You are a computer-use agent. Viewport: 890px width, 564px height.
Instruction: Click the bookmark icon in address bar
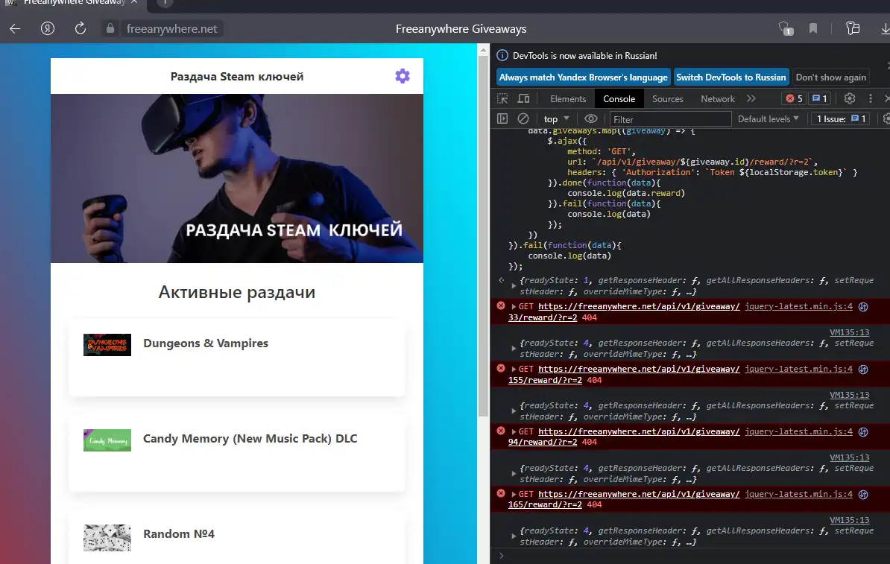pyautogui.click(x=813, y=28)
